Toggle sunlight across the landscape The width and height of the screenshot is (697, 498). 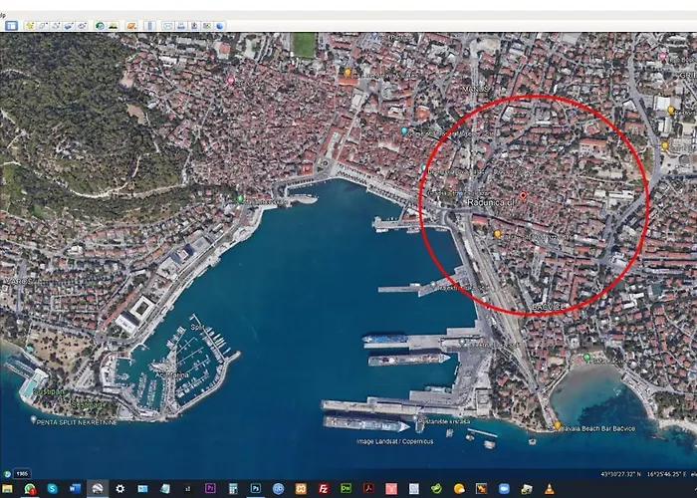113,25
